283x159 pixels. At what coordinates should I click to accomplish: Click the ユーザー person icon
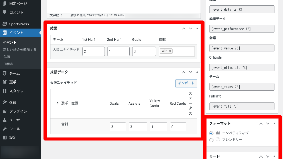[x=5, y=120]
